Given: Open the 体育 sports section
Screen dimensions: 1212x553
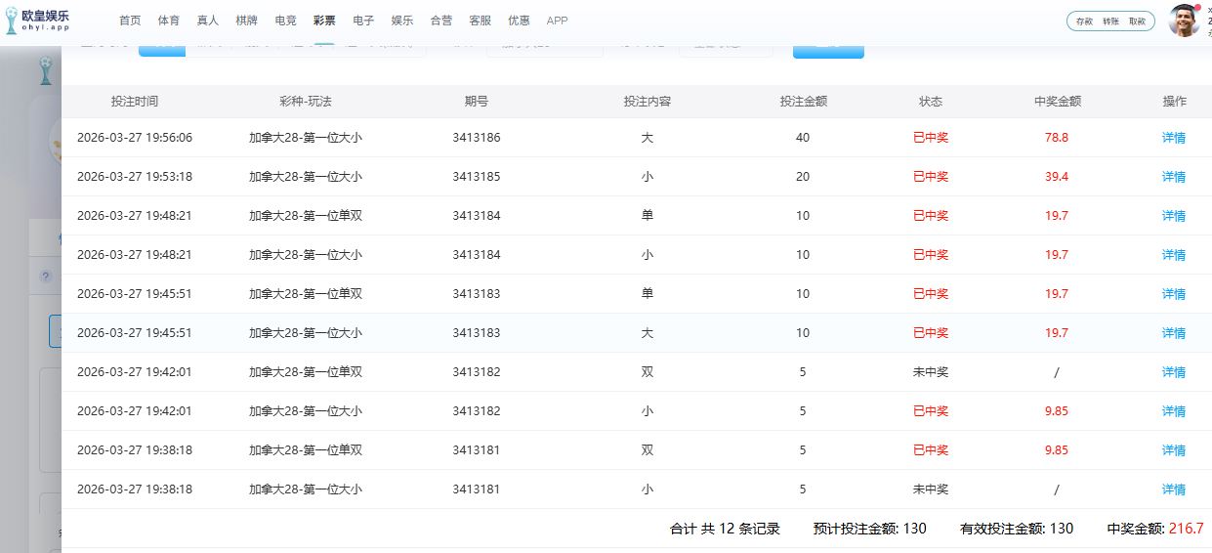Looking at the screenshot, I should [x=169, y=21].
